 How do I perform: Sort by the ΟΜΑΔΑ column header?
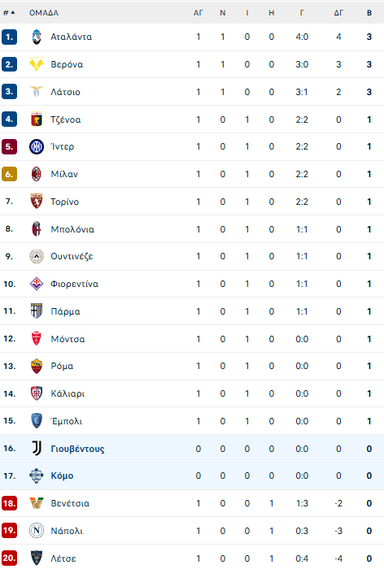[x=44, y=13]
